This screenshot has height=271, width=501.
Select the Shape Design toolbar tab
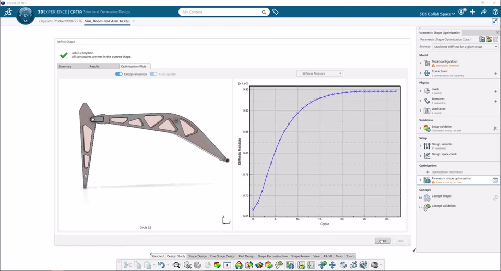click(197, 256)
